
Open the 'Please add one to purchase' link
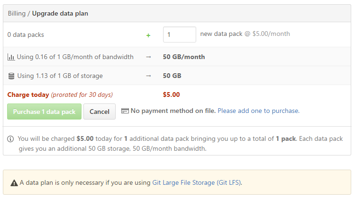[258, 111]
